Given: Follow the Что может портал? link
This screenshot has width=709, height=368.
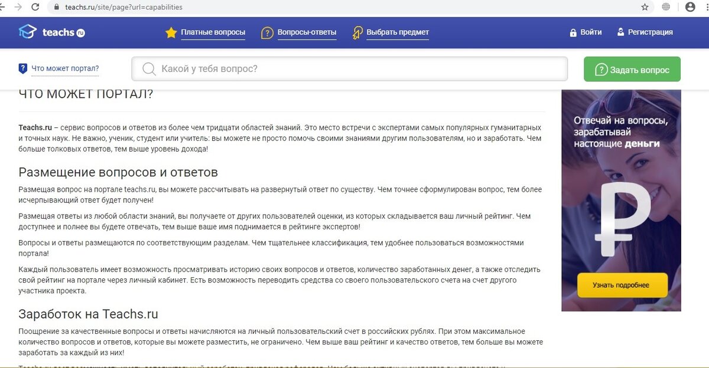Looking at the screenshot, I should tap(65, 68).
